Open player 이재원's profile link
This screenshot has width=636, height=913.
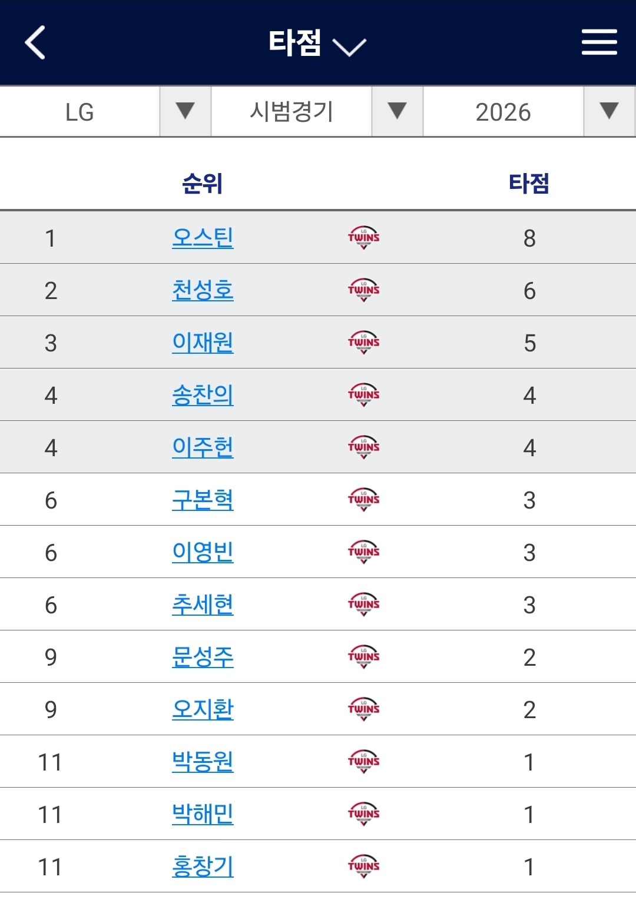click(x=203, y=343)
